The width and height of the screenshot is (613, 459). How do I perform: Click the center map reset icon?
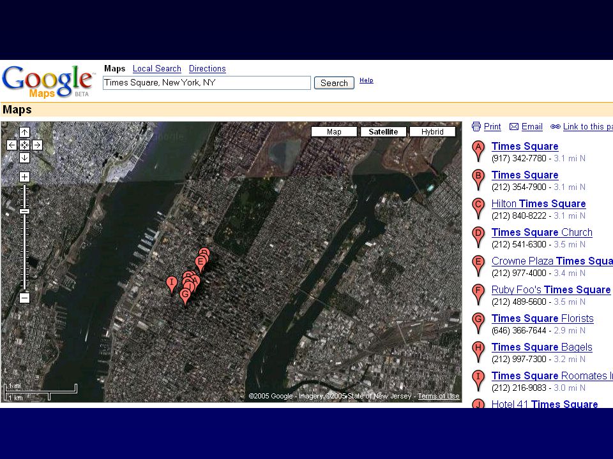pos(24,145)
